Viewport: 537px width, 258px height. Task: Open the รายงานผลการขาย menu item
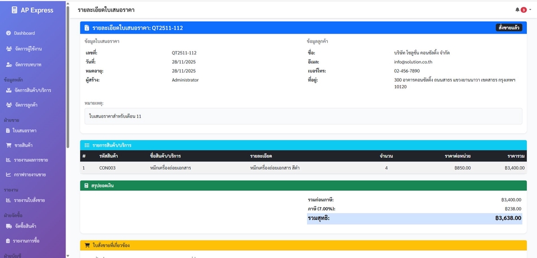point(30,160)
